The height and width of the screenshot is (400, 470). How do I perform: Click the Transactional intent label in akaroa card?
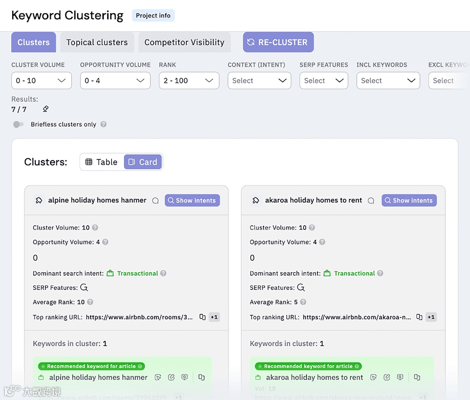[354, 273]
